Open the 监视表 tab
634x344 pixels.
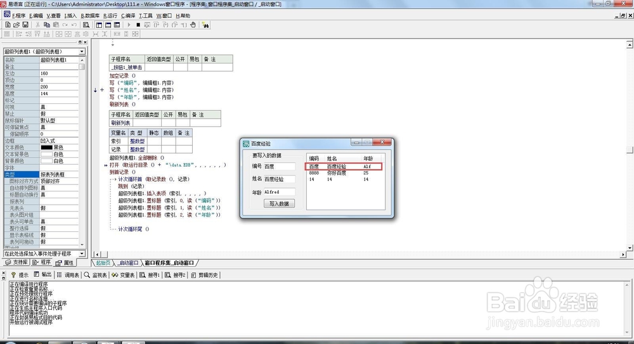pos(96,275)
